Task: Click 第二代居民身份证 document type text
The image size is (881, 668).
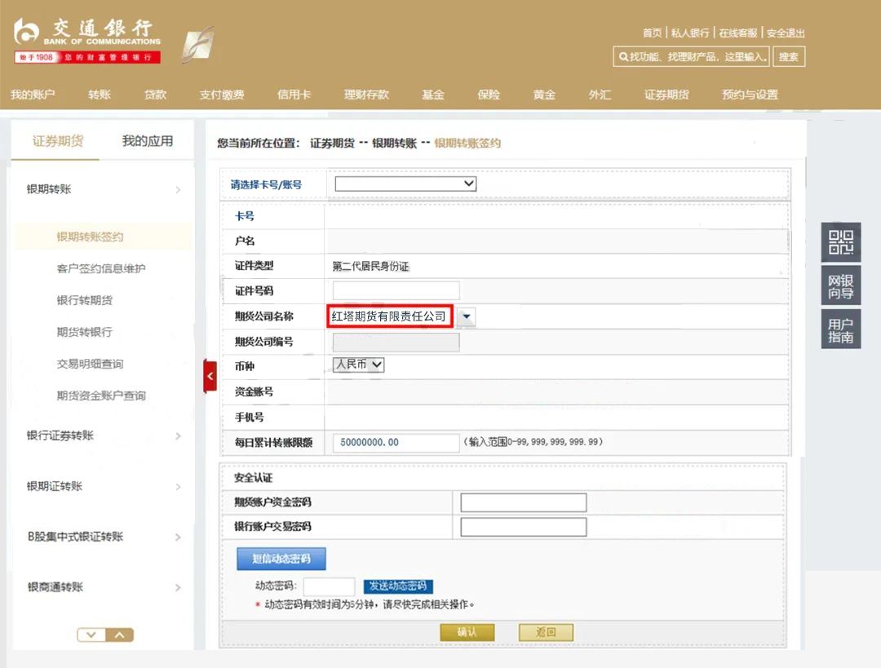Action: click(x=371, y=266)
